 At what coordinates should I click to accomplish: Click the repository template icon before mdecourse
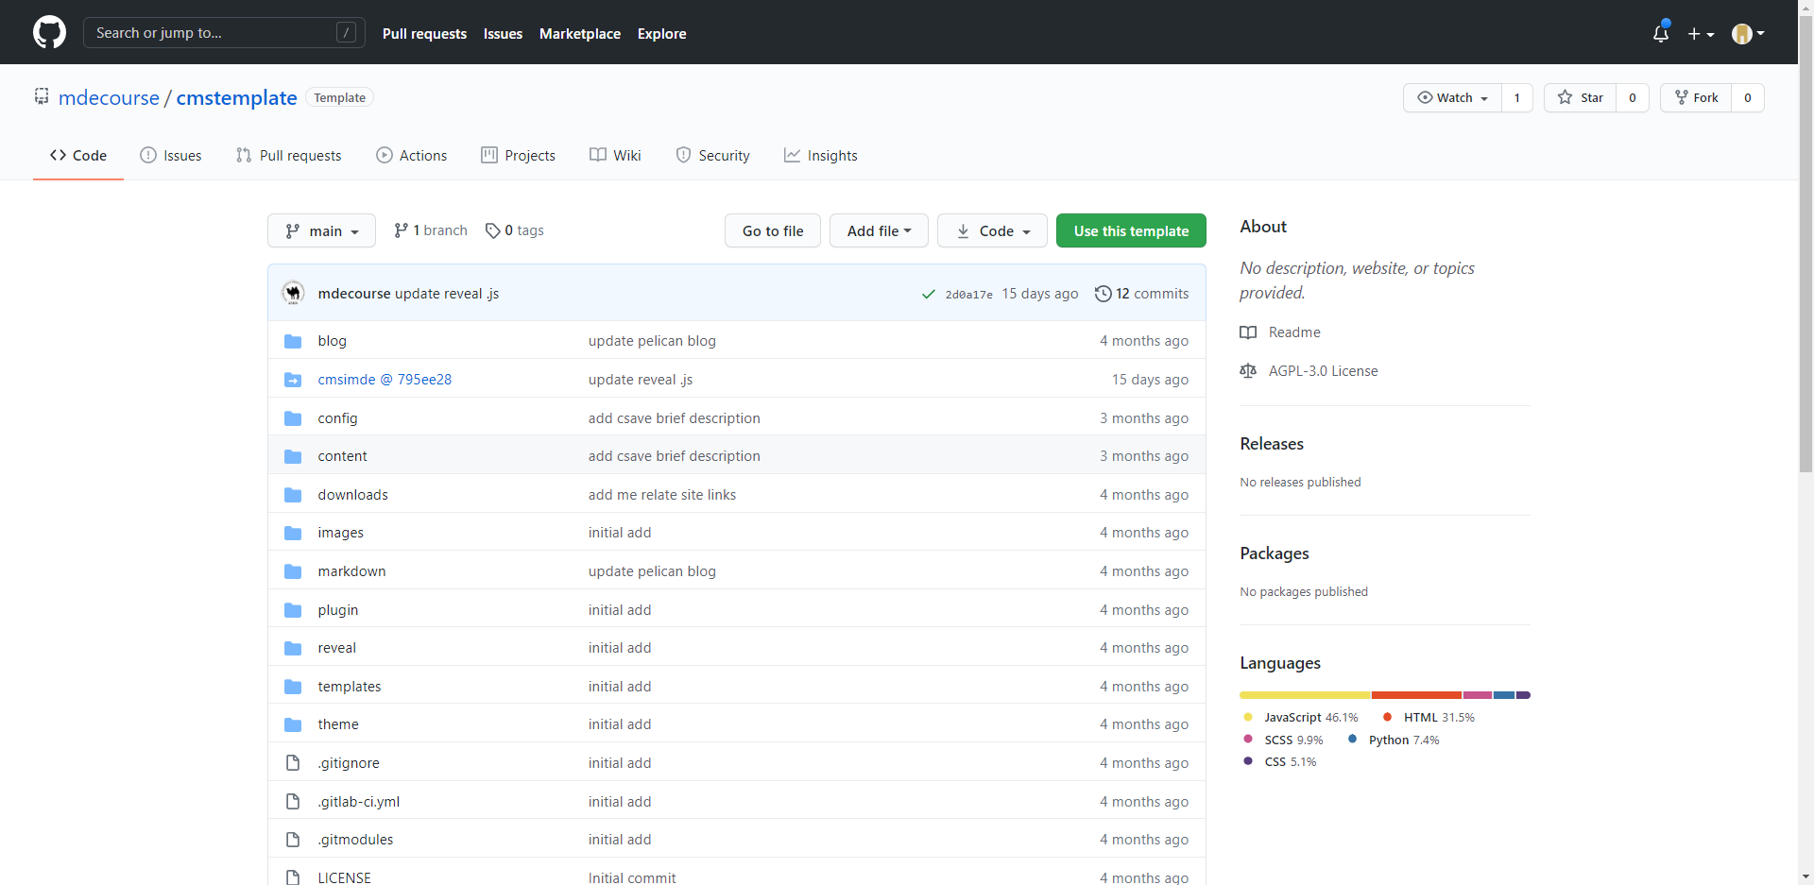point(42,96)
